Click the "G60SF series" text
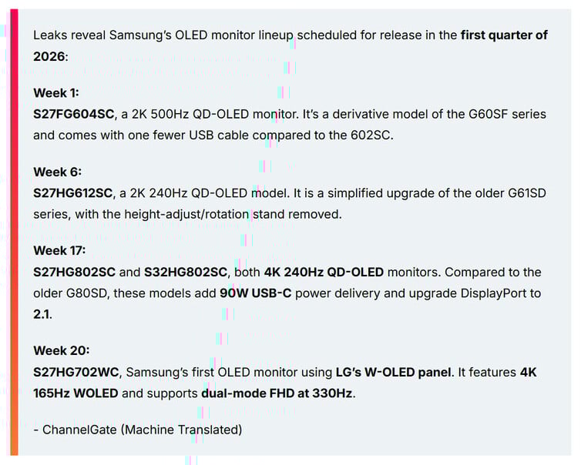Viewport: 581px width, 465px height. point(510,114)
